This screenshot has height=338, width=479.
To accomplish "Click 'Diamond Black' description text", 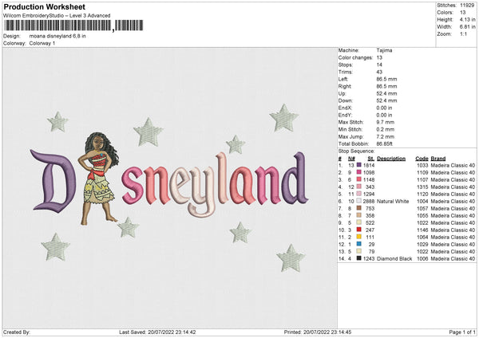I will click(x=394, y=258).
